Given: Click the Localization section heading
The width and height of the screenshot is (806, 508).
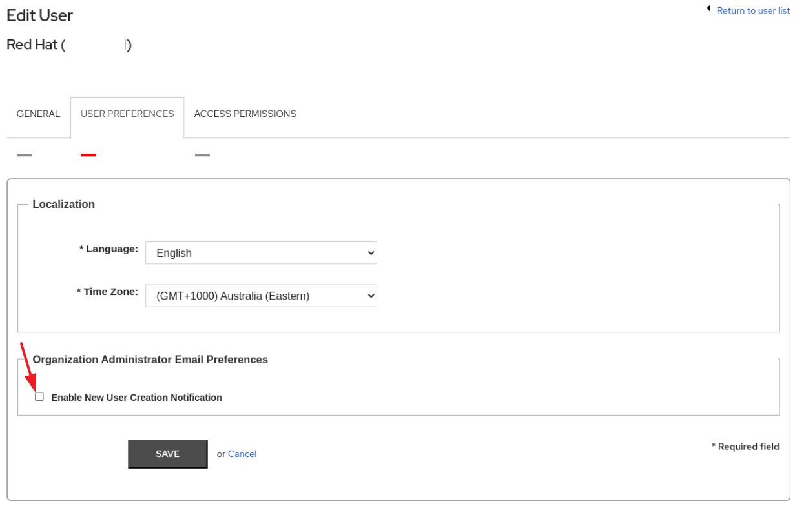Looking at the screenshot, I should click(63, 204).
